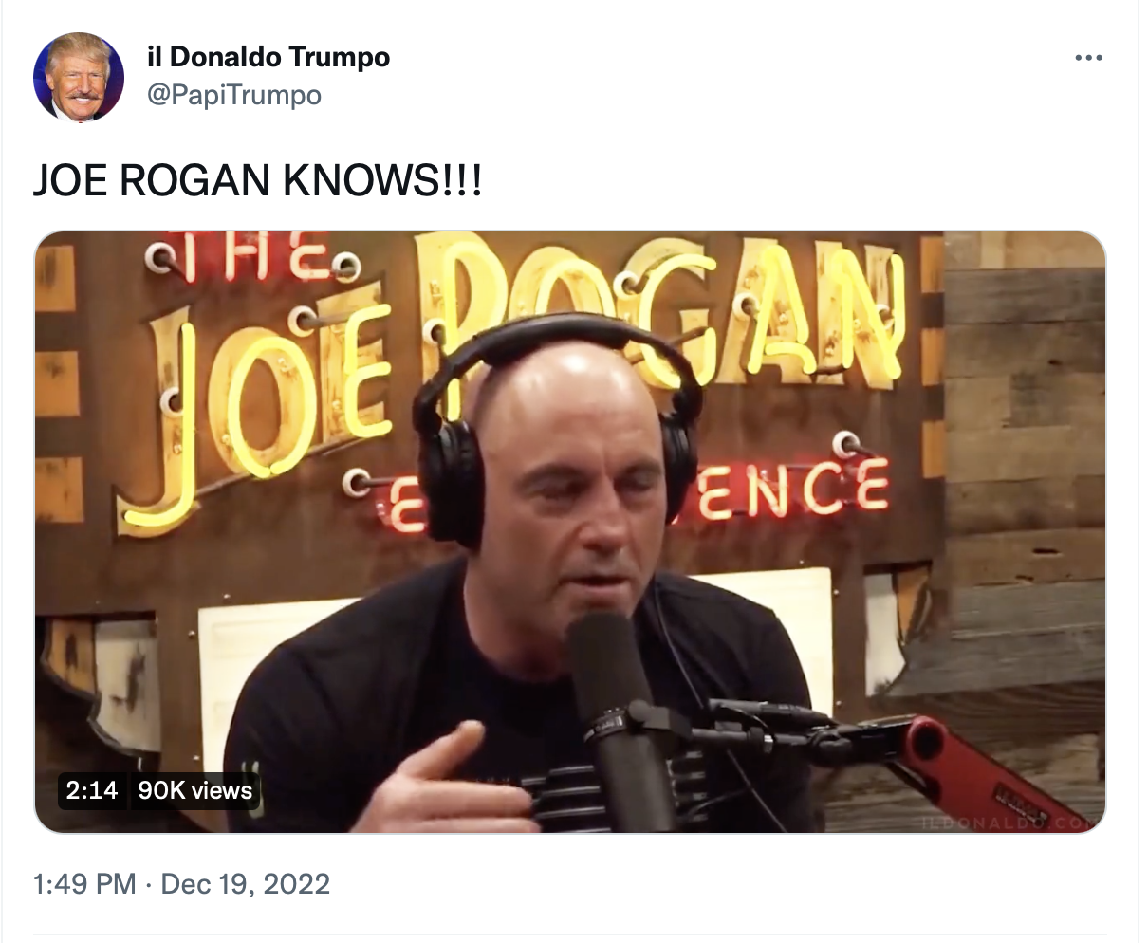Open the tweet's three-dot more options menu
The width and height of the screenshot is (1148, 943).
tap(1088, 58)
